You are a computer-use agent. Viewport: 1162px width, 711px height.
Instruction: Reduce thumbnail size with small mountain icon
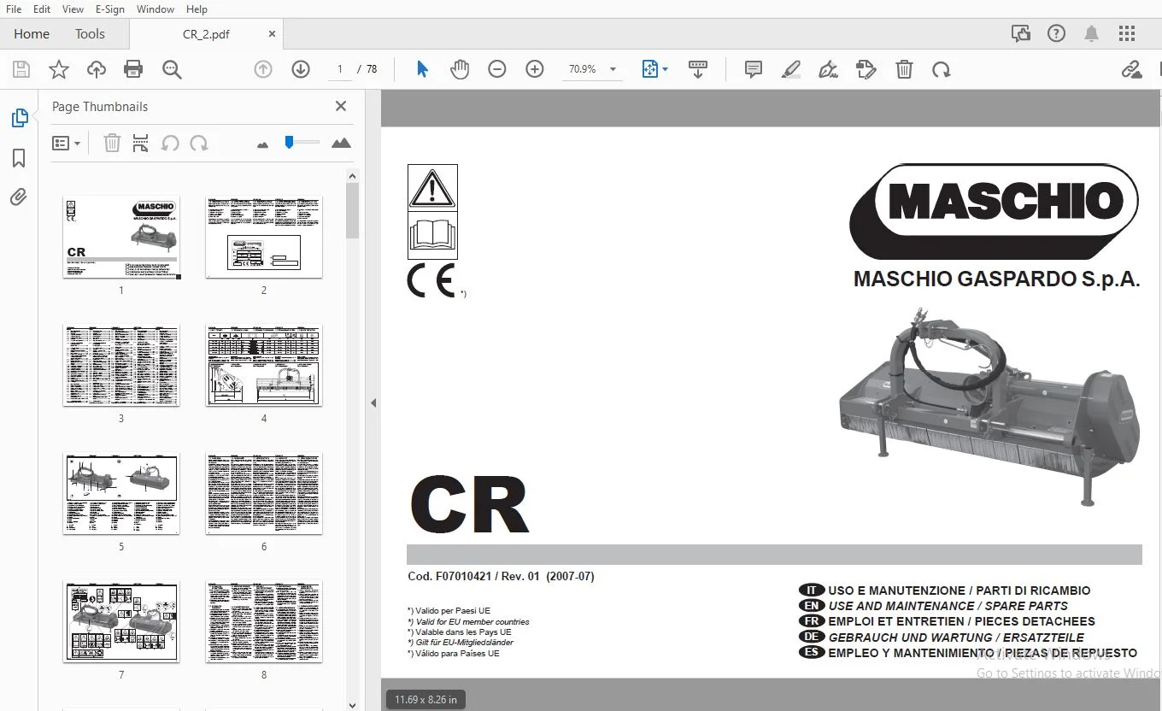[262, 144]
